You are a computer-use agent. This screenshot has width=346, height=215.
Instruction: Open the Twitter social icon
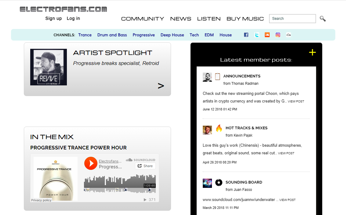tap(257, 35)
